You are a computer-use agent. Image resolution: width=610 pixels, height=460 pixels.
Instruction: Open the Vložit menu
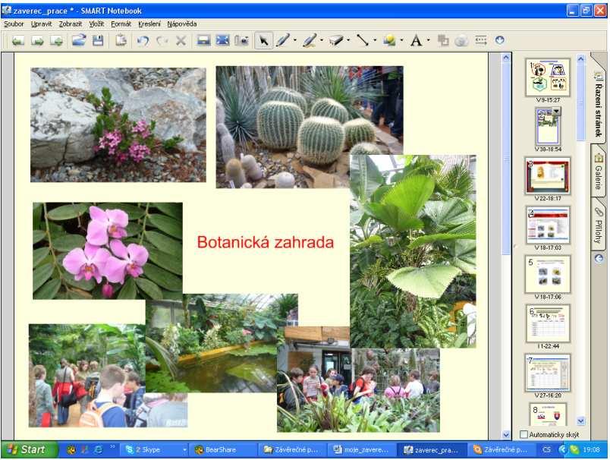(x=96, y=24)
